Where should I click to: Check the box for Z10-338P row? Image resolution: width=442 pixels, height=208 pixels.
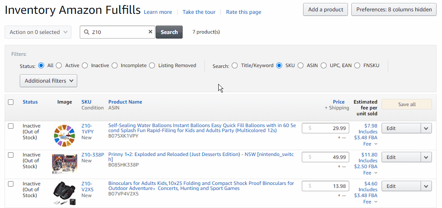click(11, 155)
